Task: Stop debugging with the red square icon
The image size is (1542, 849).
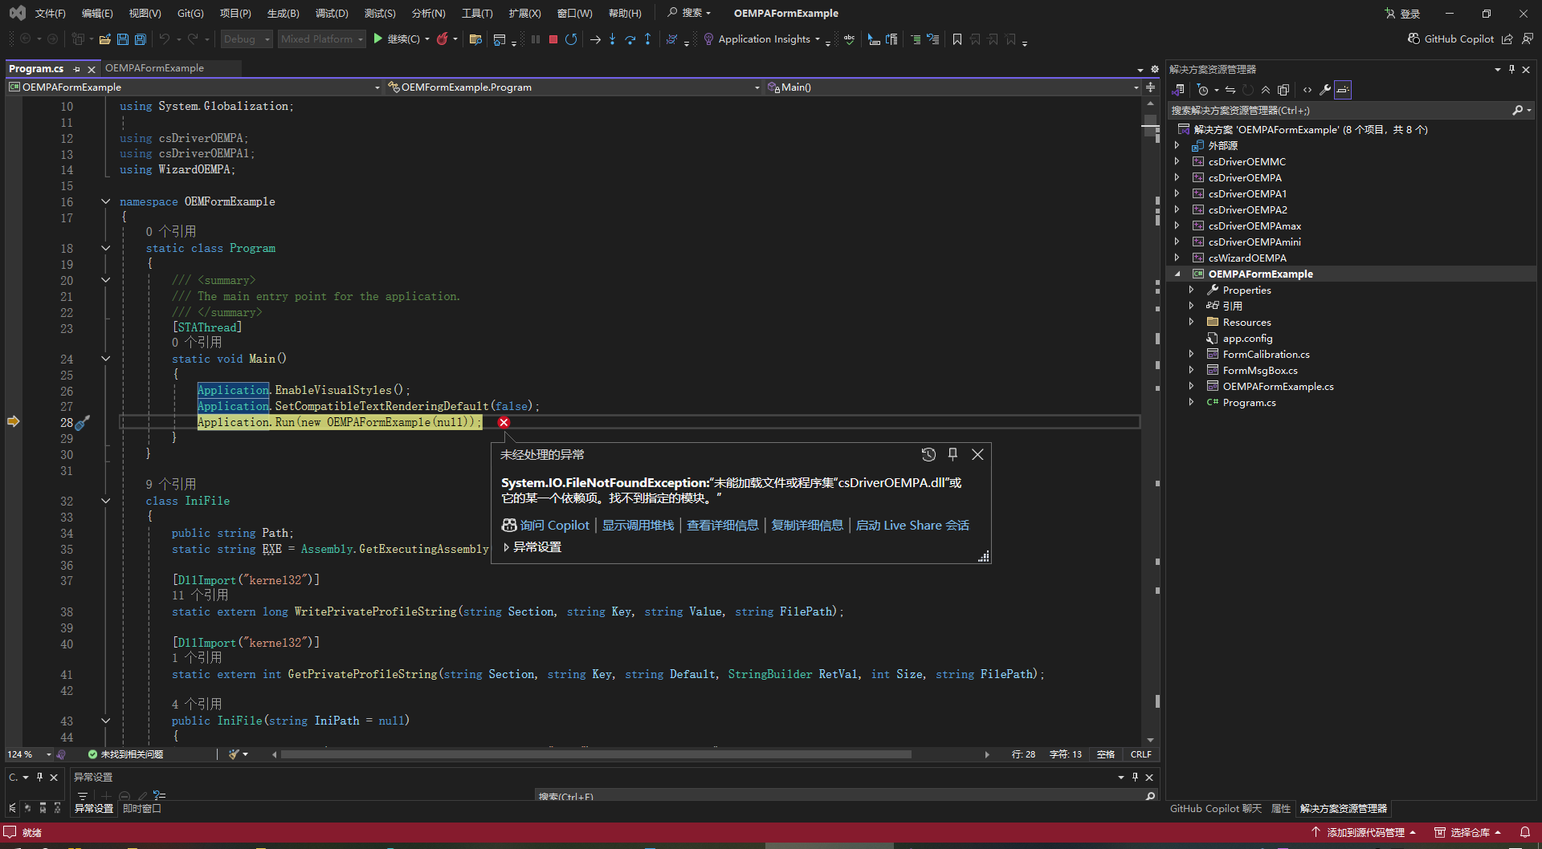Action: [x=553, y=39]
